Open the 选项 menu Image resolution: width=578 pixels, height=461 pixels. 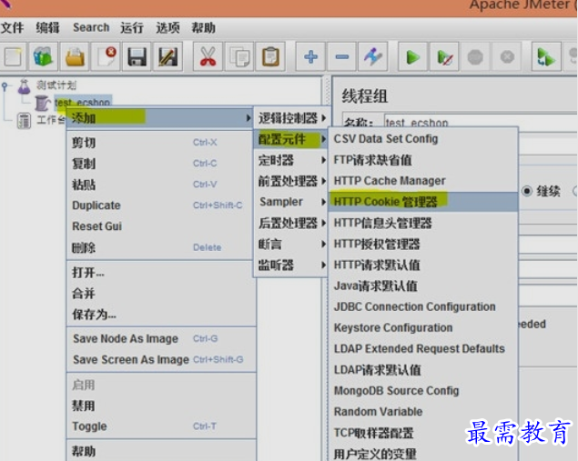pyautogui.click(x=167, y=27)
